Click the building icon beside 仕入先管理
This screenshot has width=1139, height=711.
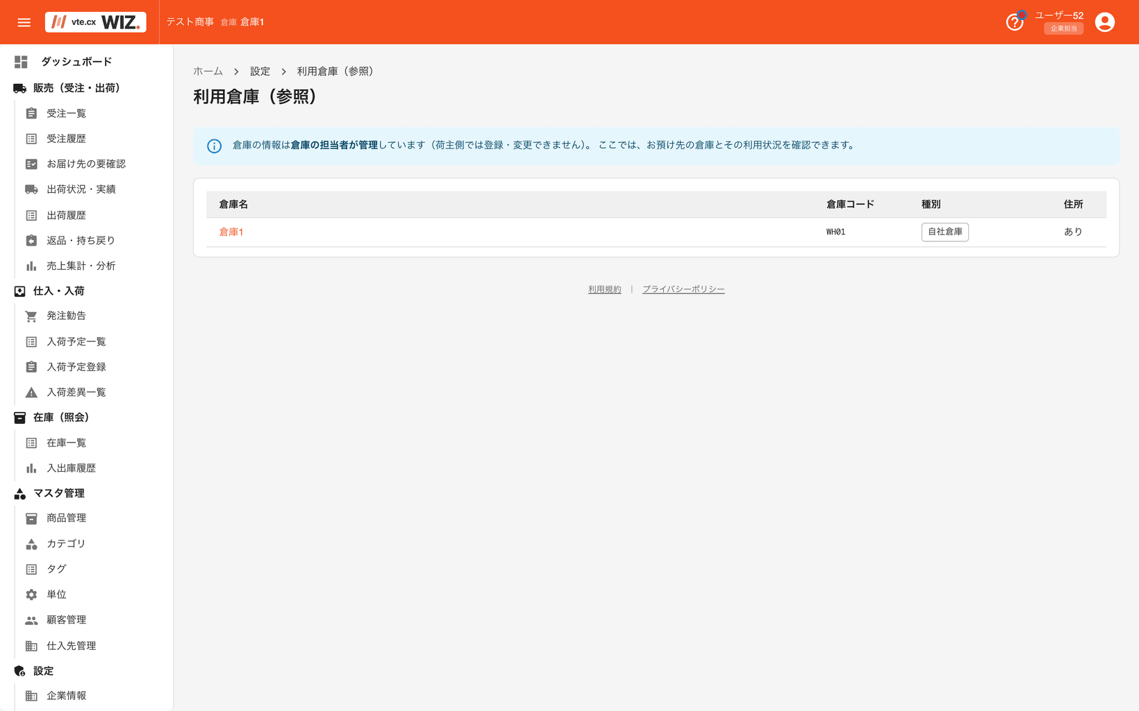(31, 646)
